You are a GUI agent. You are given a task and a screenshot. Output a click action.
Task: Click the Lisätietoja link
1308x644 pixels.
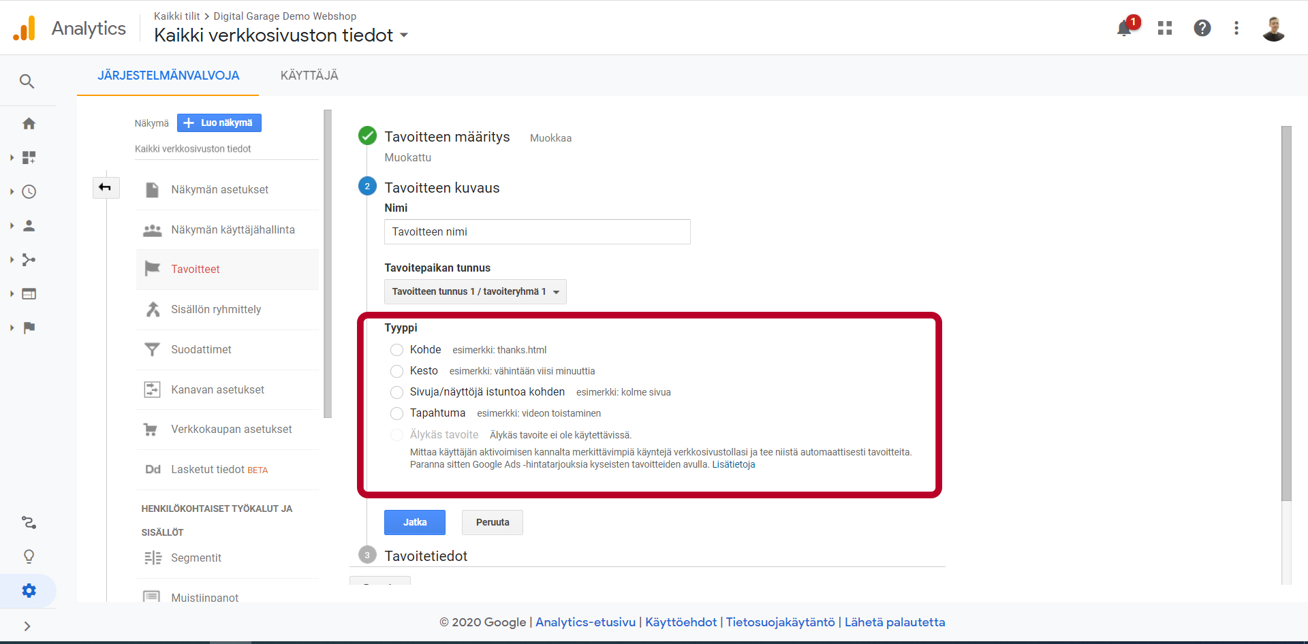[734, 464]
